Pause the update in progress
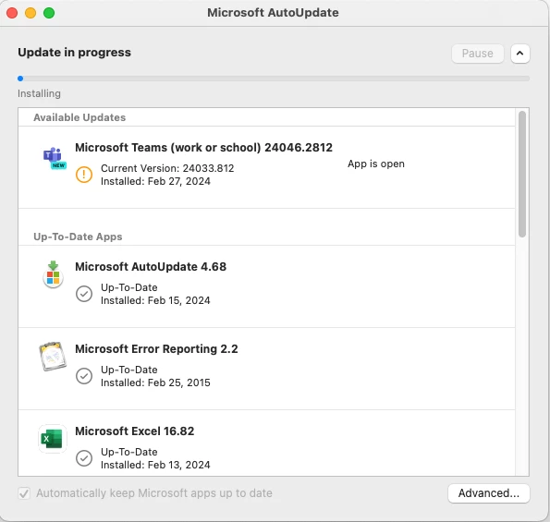Image resolution: width=550 pixels, height=522 pixels. (477, 54)
